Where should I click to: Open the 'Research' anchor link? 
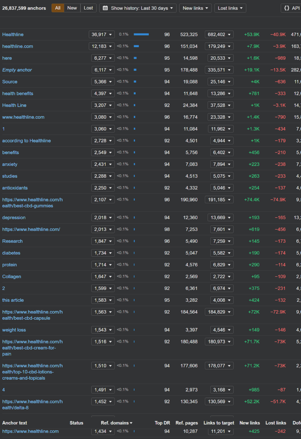(x=12, y=241)
